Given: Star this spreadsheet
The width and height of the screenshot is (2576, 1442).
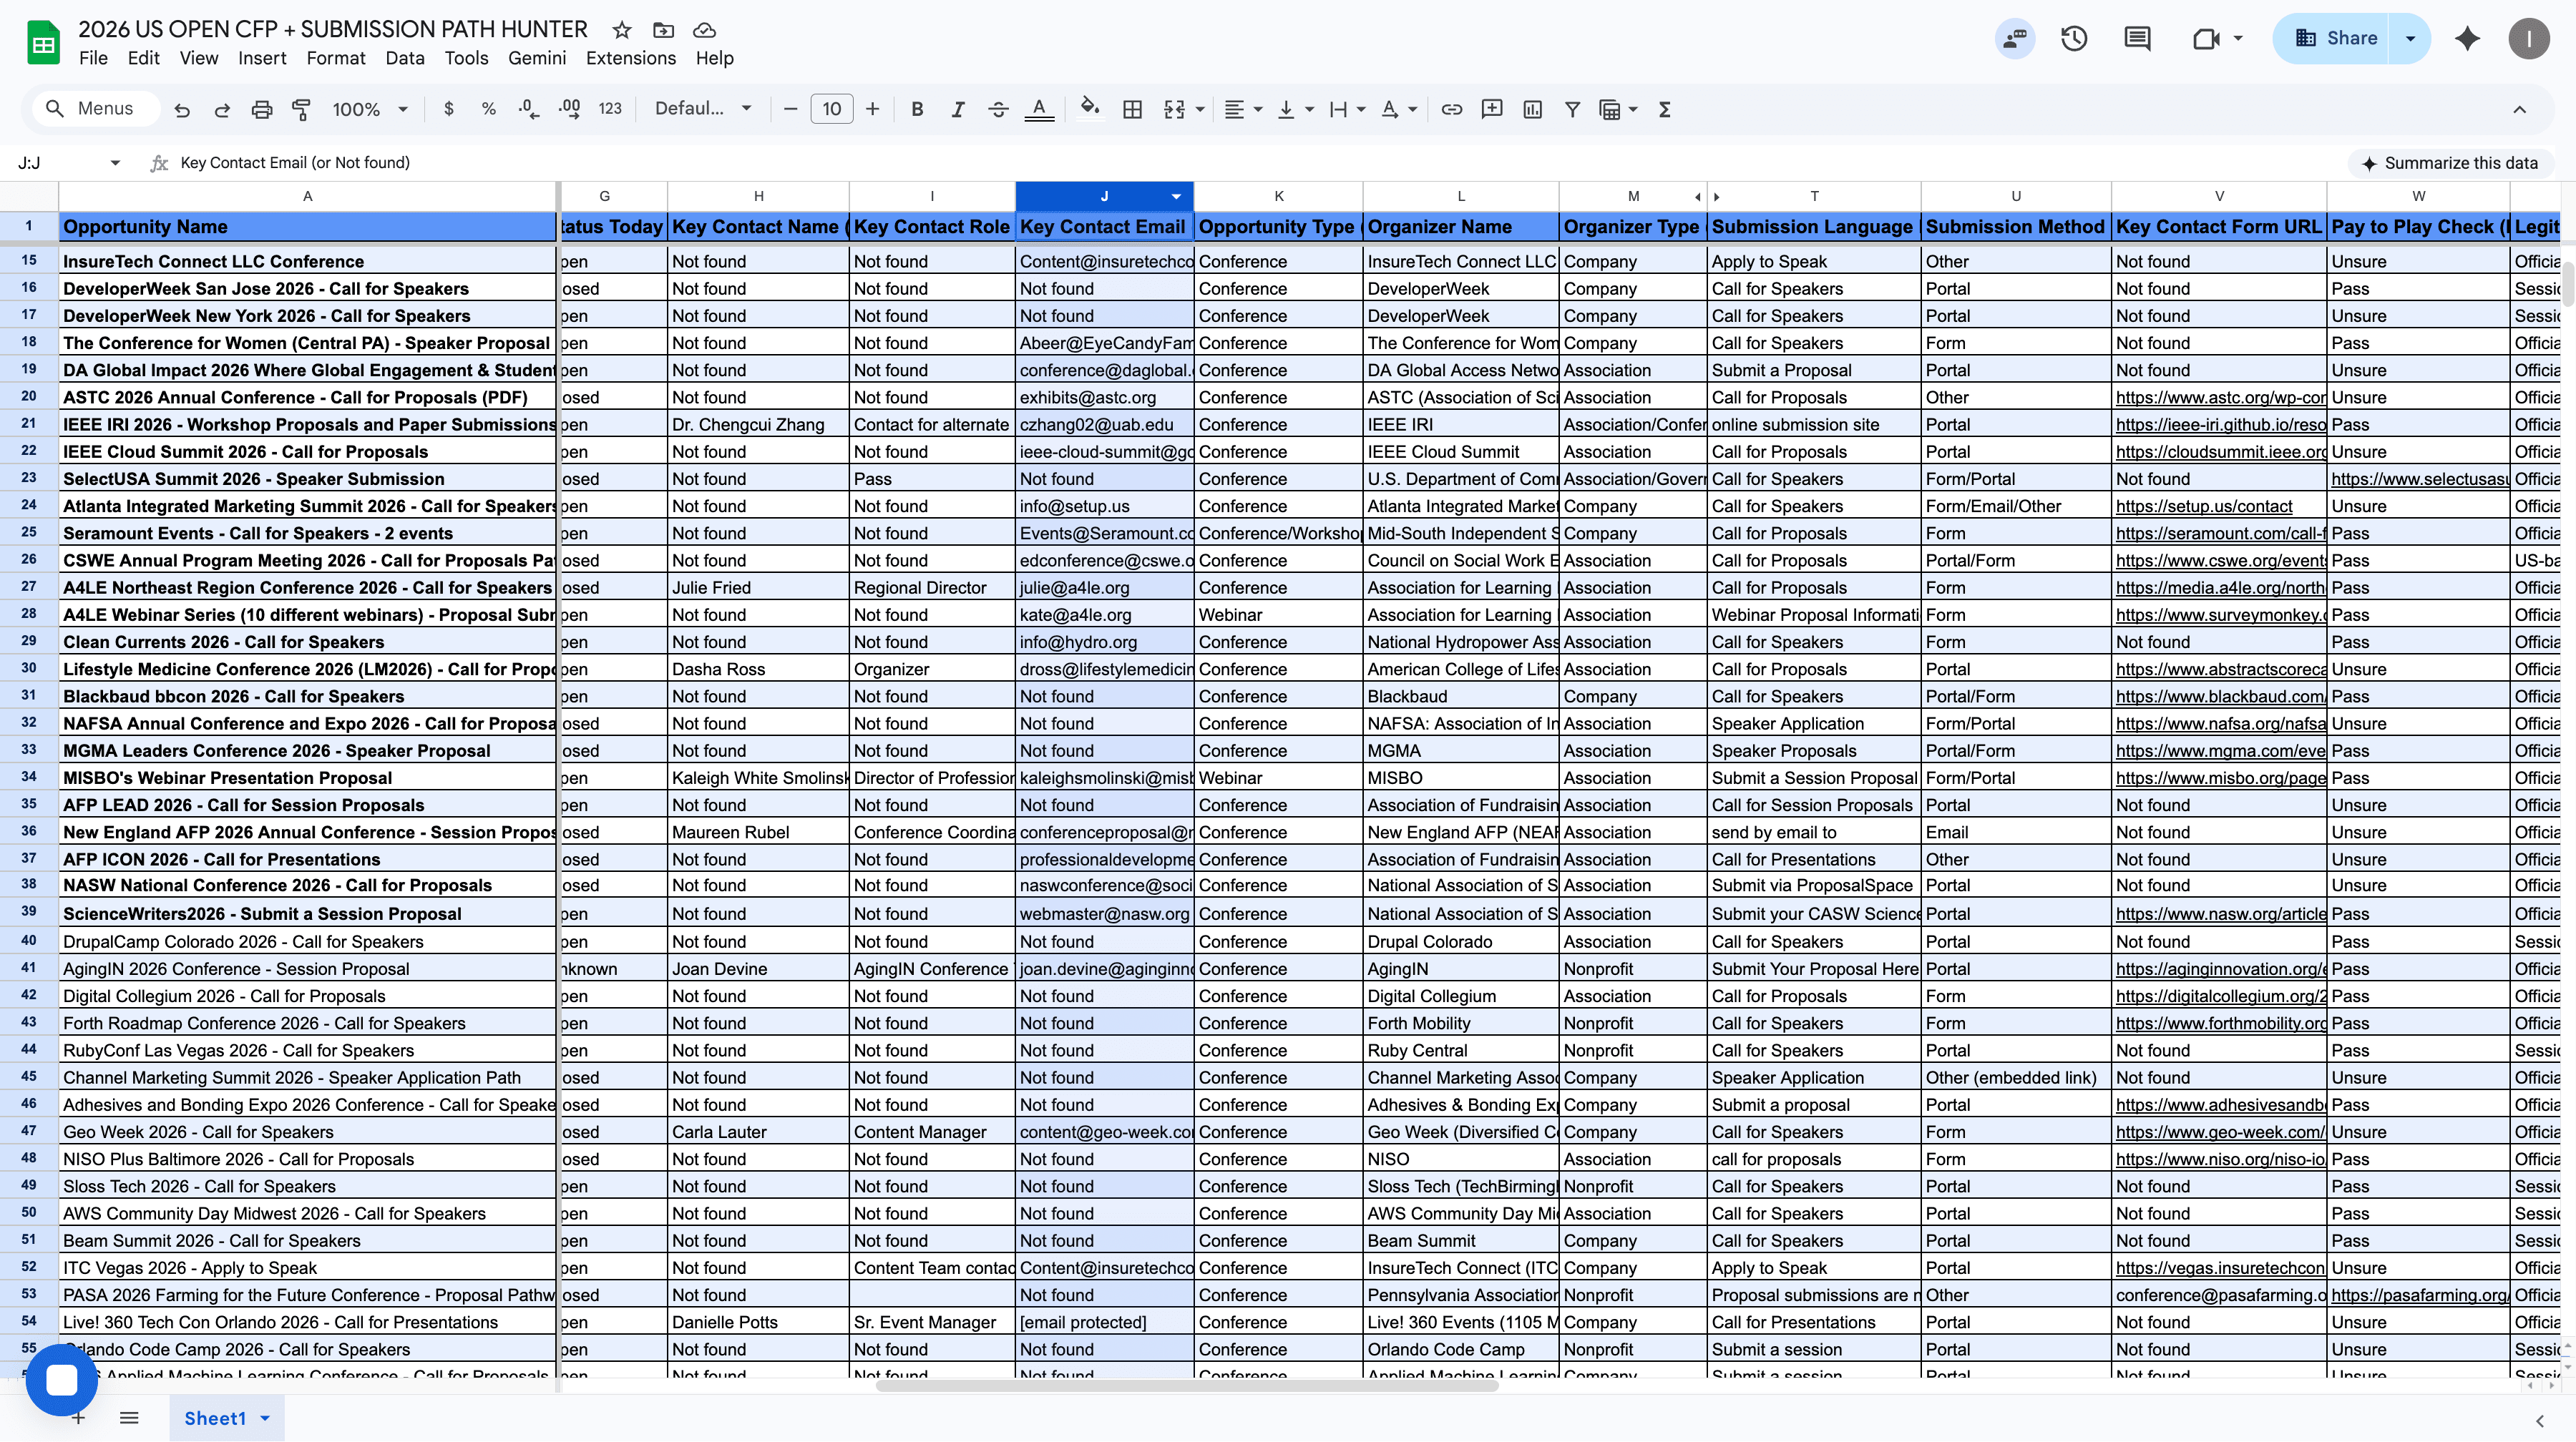Looking at the screenshot, I should [622, 30].
